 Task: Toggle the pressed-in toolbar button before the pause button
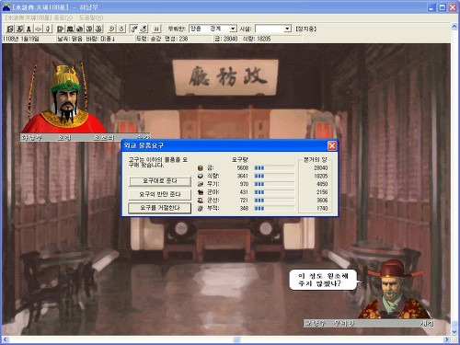pyautogui.click(x=134, y=29)
